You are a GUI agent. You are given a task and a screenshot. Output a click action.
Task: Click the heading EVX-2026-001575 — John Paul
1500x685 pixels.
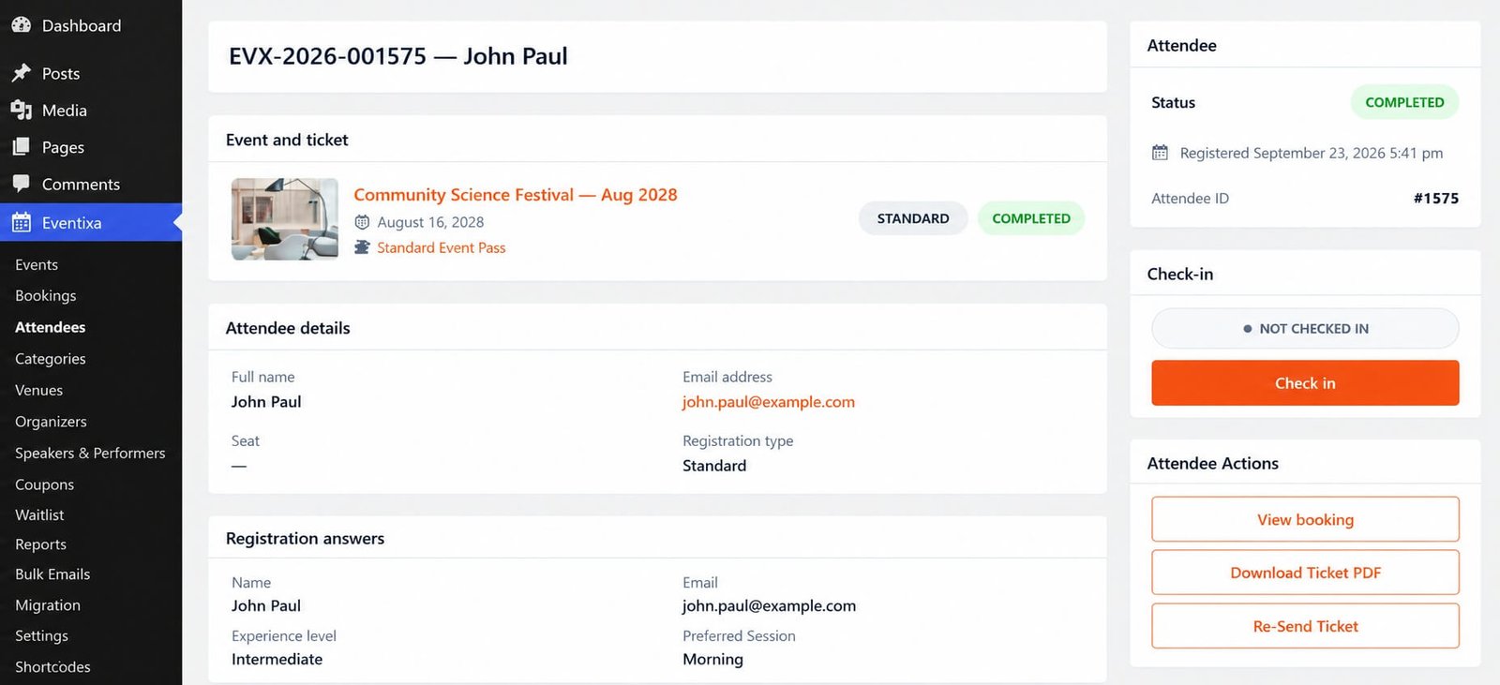click(398, 56)
